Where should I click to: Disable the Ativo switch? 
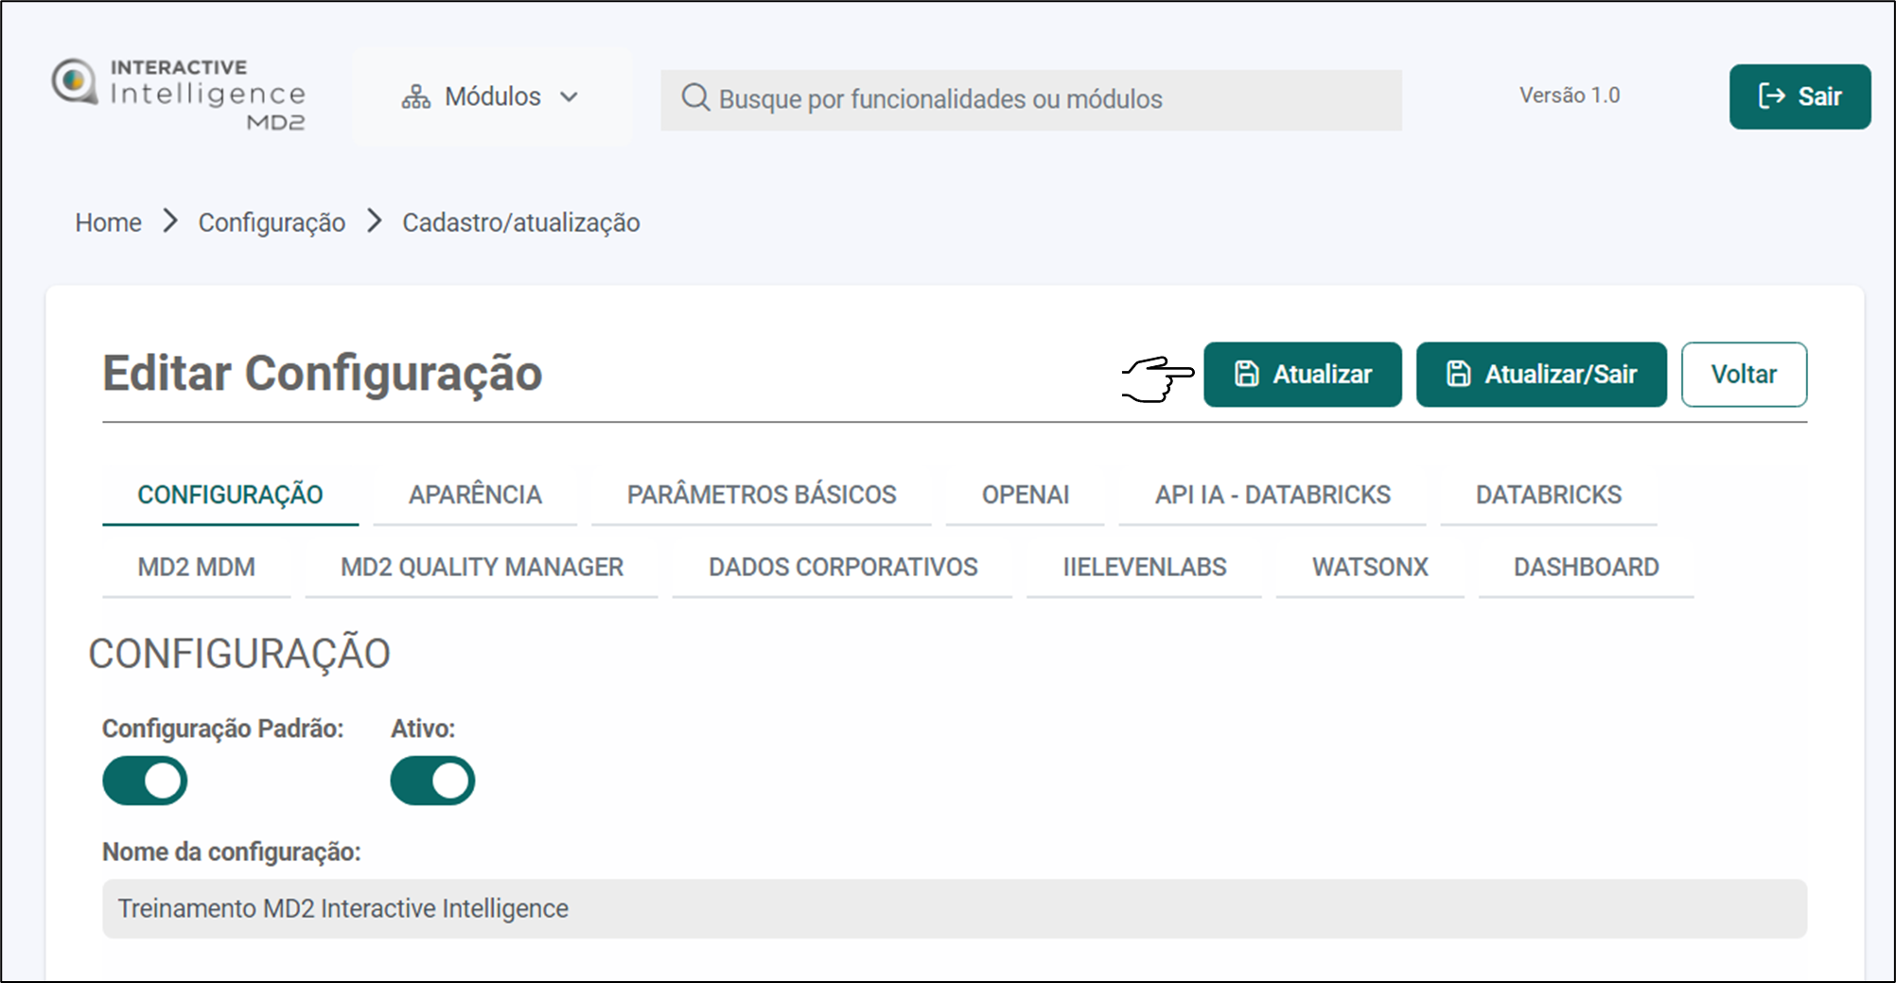[432, 781]
